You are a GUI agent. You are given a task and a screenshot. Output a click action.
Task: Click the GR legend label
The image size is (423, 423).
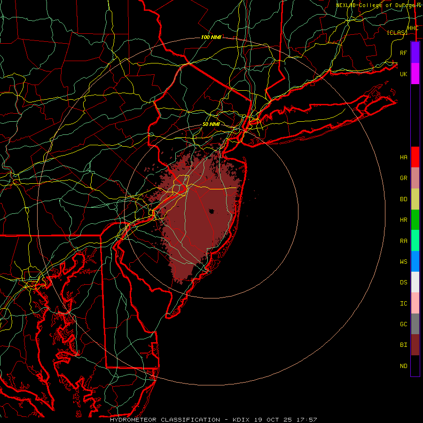(x=404, y=178)
